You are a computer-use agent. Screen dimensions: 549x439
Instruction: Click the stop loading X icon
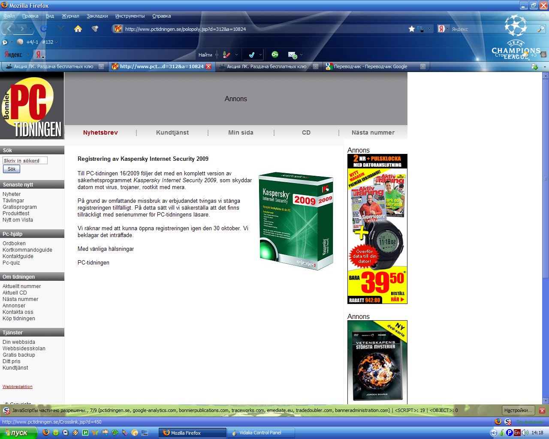[x=61, y=29]
